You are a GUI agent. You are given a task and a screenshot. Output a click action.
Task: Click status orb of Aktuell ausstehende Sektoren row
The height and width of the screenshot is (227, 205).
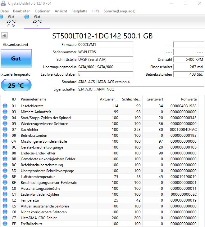click(5, 206)
